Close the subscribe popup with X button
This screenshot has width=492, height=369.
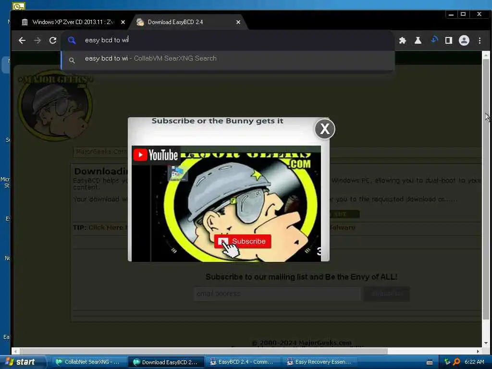point(325,129)
